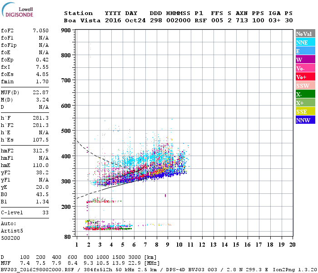This screenshot has height=273, width=318.
Task: Click the MUF 7.4 table value
Action: (25, 263)
